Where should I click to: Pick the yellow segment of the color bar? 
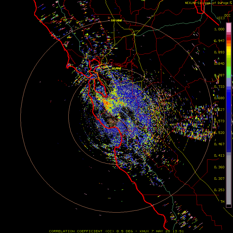point(229,51)
